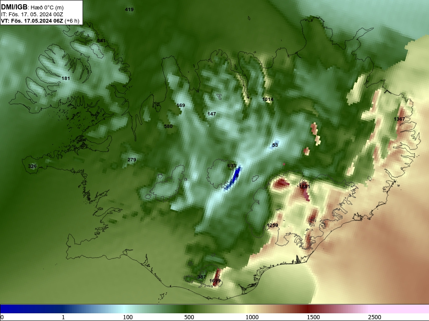The width and height of the screenshot is (429, 321).
Task: Click the map value 419
Action: click(x=129, y=9)
